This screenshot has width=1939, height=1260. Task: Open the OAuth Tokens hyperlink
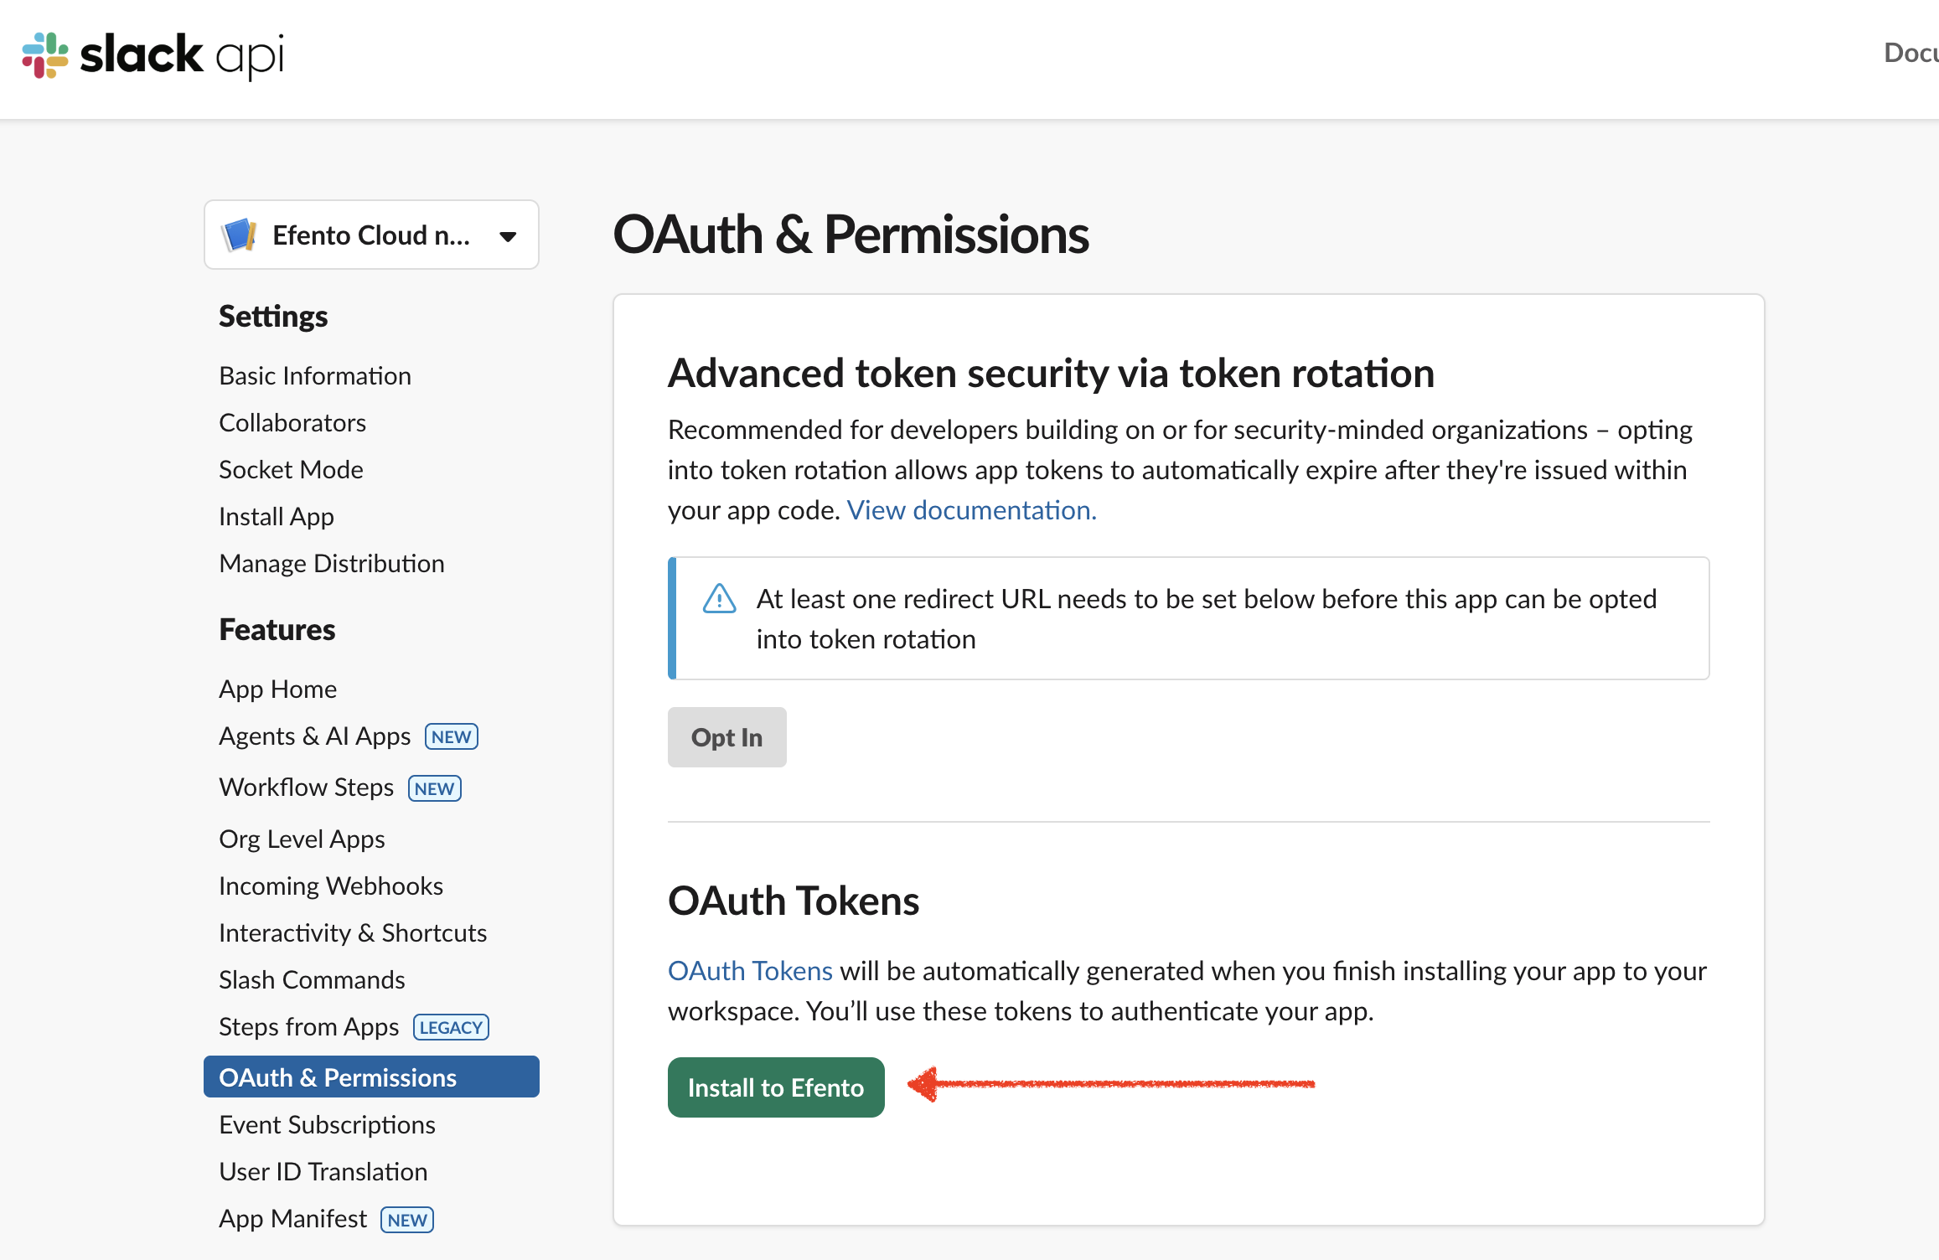[x=750, y=971]
